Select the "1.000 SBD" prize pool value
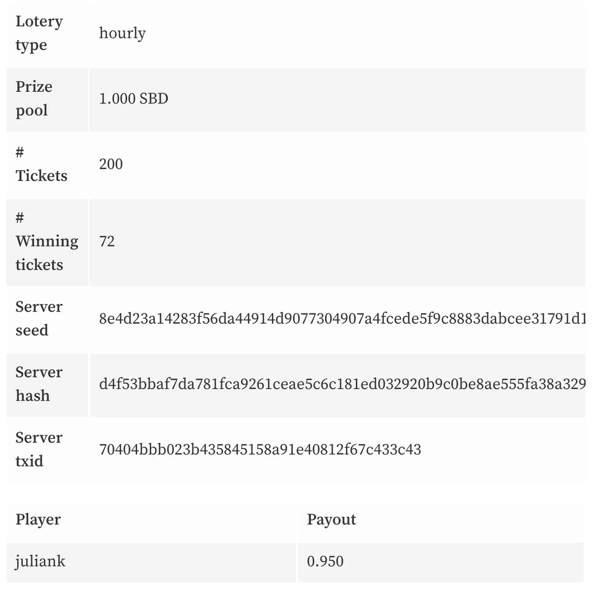Screen dimensions: 592x589 click(x=133, y=99)
